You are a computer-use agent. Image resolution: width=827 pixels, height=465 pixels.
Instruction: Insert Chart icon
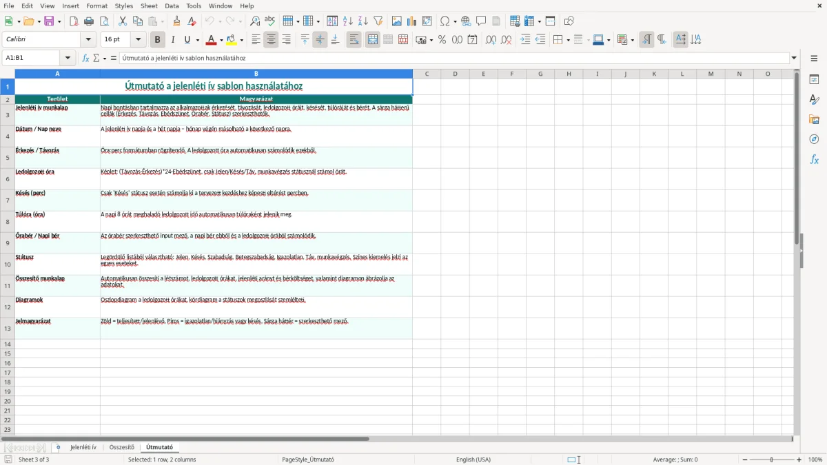click(412, 21)
